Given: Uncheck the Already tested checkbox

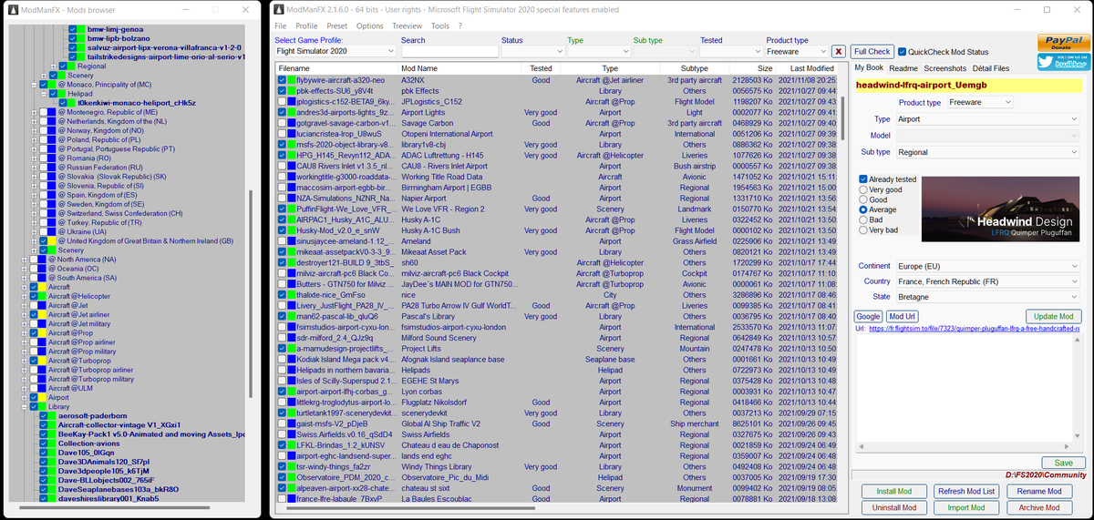Looking at the screenshot, I should click(864, 179).
